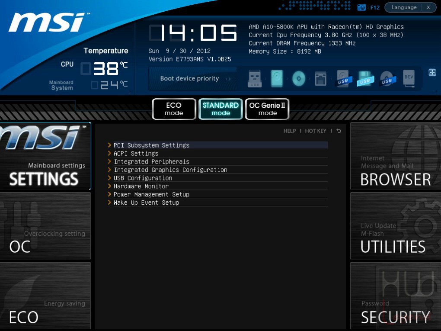The width and height of the screenshot is (441, 331).
Task: Click the Boot device priority label
Action: click(x=189, y=78)
